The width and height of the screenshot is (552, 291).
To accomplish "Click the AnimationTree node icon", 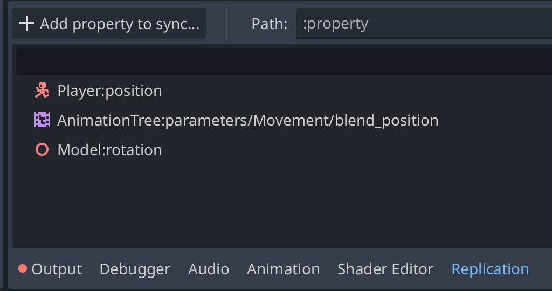I will point(42,120).
